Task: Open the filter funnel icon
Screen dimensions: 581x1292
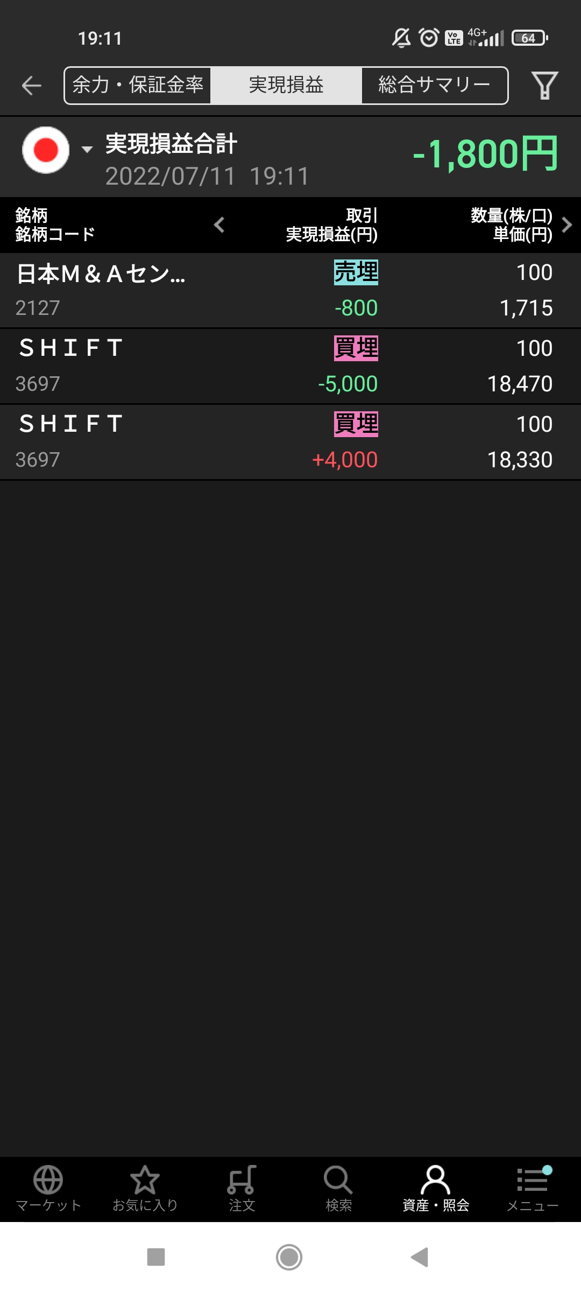Action: coord(544,86)
